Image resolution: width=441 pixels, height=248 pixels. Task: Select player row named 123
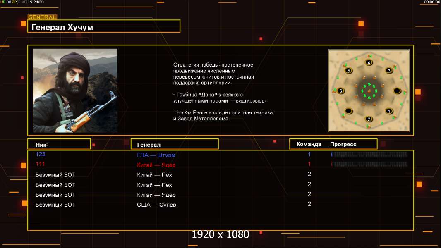[x=220, y=154]
